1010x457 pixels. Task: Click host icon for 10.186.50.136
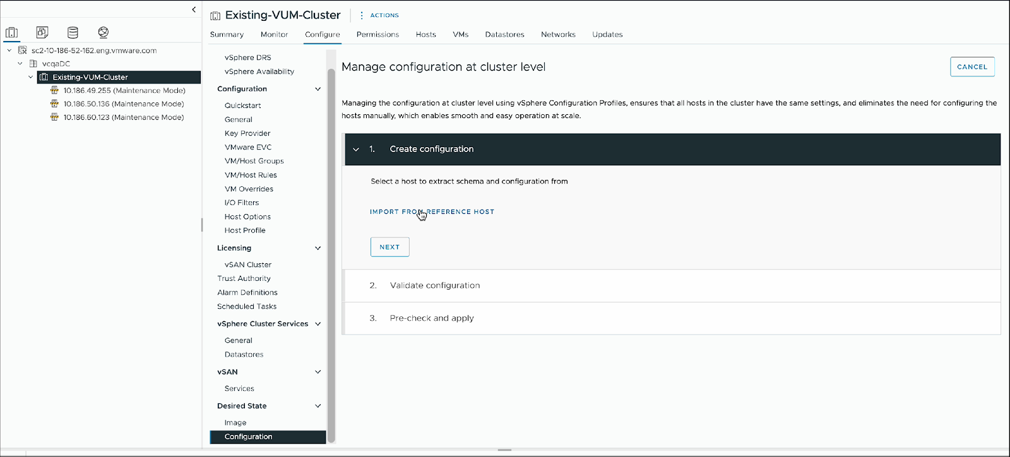55,104
